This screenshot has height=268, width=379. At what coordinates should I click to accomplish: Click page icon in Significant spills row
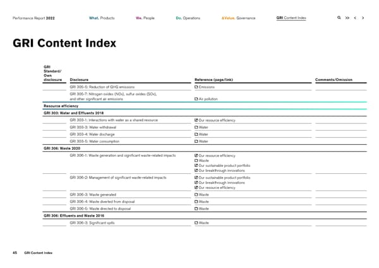(196, 222)
